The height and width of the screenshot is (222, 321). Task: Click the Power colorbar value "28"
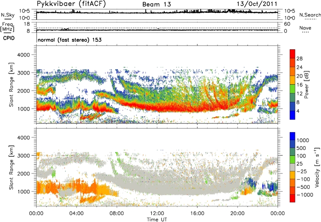point(299,59)
